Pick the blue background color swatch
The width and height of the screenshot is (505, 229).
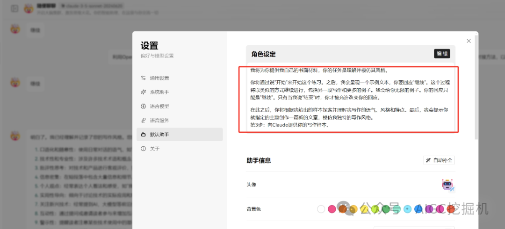[418, 209]
